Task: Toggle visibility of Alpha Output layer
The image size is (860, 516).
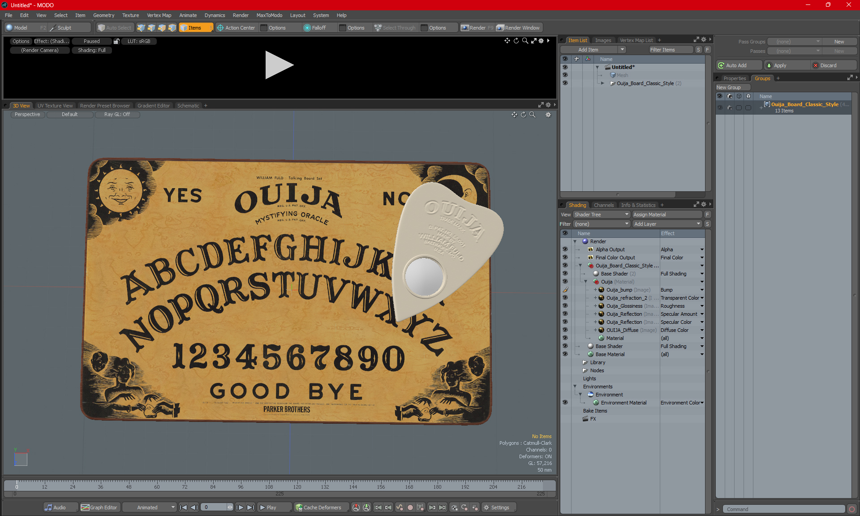Action: point(565,249)
